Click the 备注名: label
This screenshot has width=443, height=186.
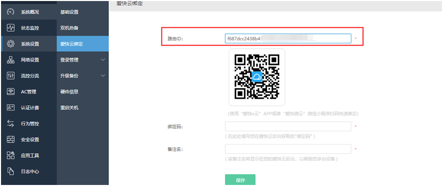175,149
